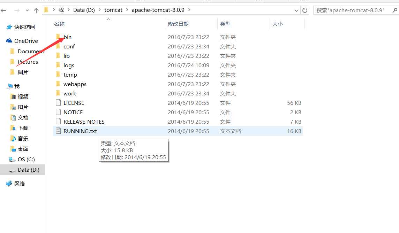The image size is (399, 233).
Task: Click the LICENSE file name
Action: [74, 103]
